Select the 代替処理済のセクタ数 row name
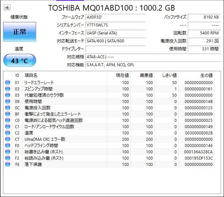 tap(44, 95)
